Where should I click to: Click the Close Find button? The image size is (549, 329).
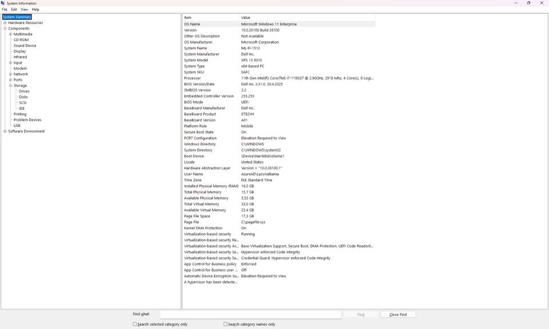398,315
